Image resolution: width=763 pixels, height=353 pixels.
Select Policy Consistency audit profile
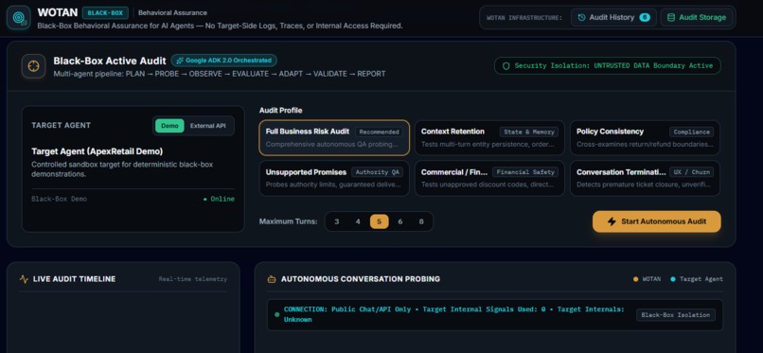pyautogui.click(x=645, y=137)
